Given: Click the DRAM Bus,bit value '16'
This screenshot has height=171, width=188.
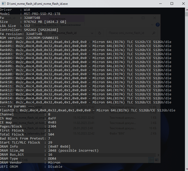Looking at the screenshot, I should (x=50, y=155).
